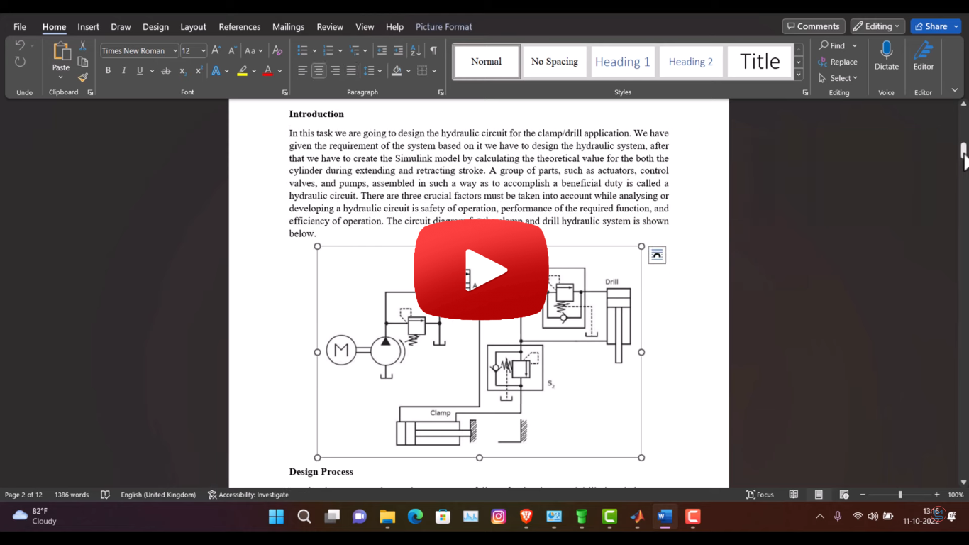Copy selection using Copy icon

pos(82,62)
